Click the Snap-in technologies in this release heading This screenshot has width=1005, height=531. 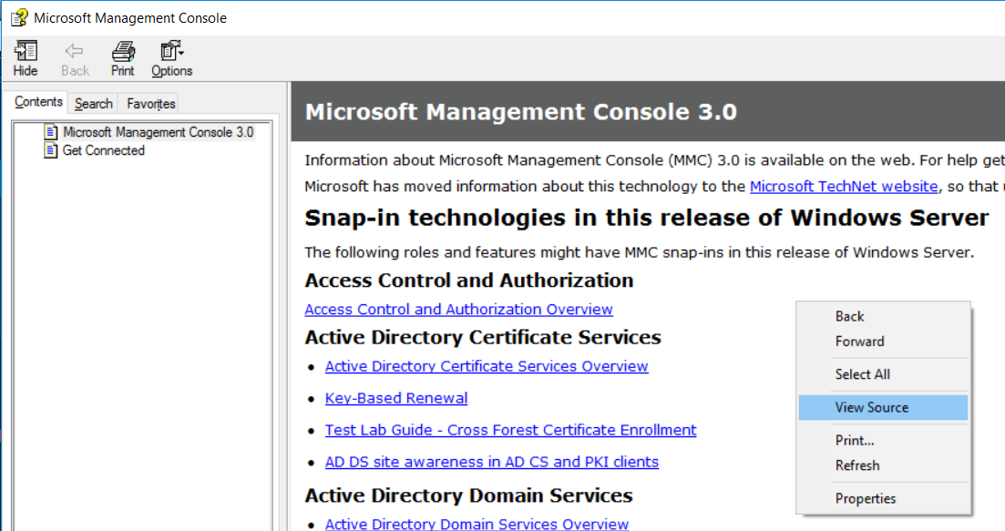coord(647,218)
